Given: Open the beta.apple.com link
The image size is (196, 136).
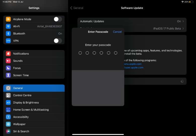Looking at the screenshot, I should coord(133,64).
